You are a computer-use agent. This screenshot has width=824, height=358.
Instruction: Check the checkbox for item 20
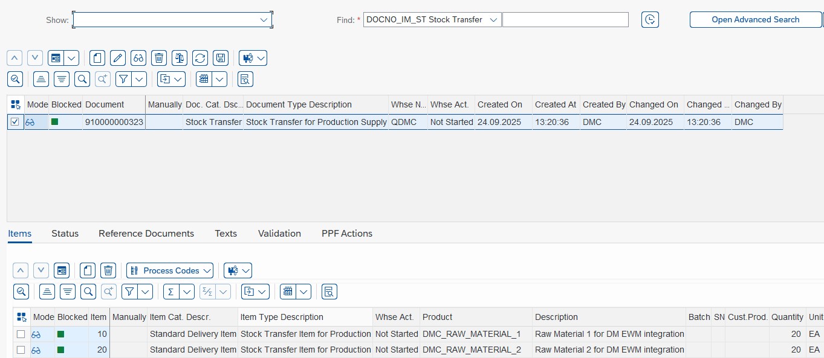coord(21,350)
